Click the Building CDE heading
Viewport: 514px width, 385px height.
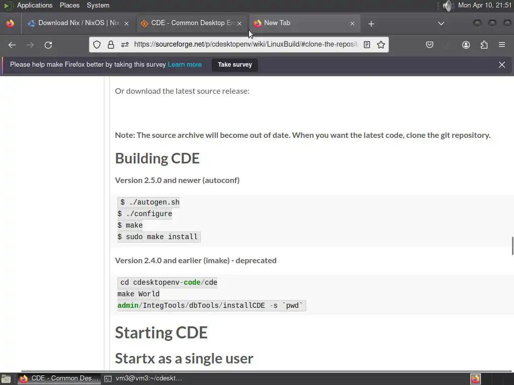[157, 158]
